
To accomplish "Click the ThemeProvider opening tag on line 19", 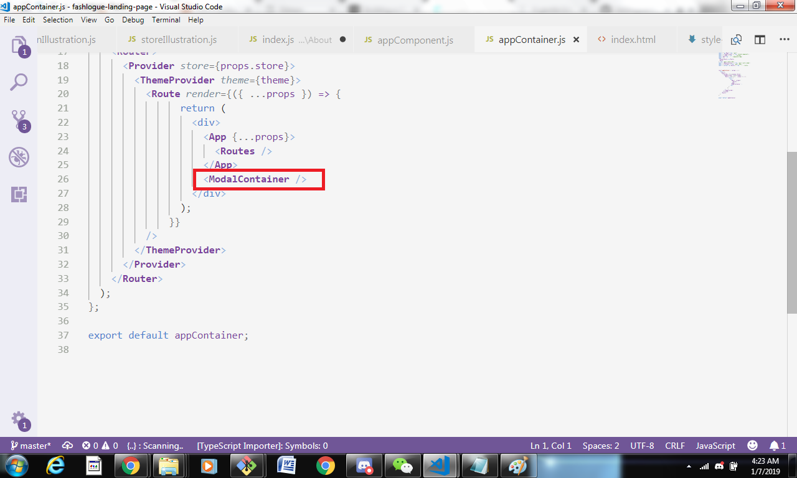I will point(217,80).
